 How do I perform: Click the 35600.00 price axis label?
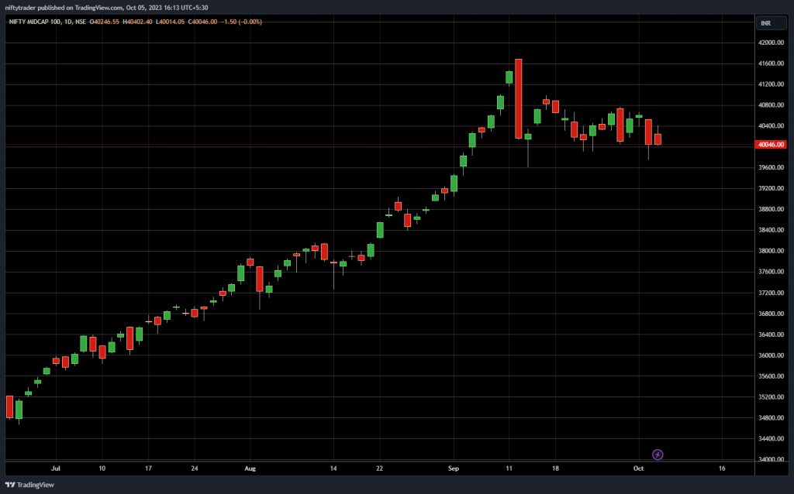tap(771, 376)
